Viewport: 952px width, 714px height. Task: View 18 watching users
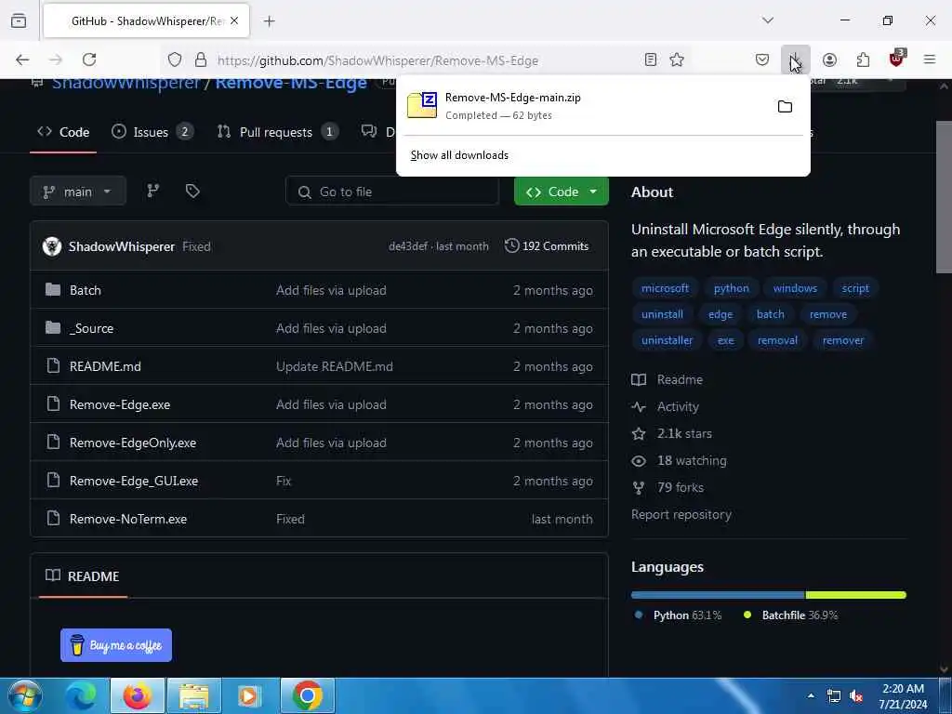680,461
